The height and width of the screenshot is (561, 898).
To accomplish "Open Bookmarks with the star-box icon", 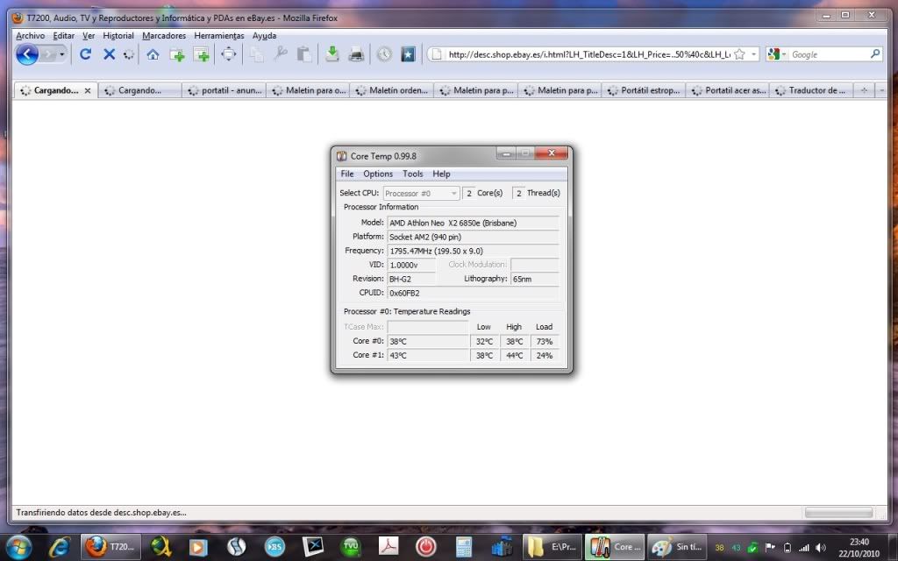I will point(408,54).
